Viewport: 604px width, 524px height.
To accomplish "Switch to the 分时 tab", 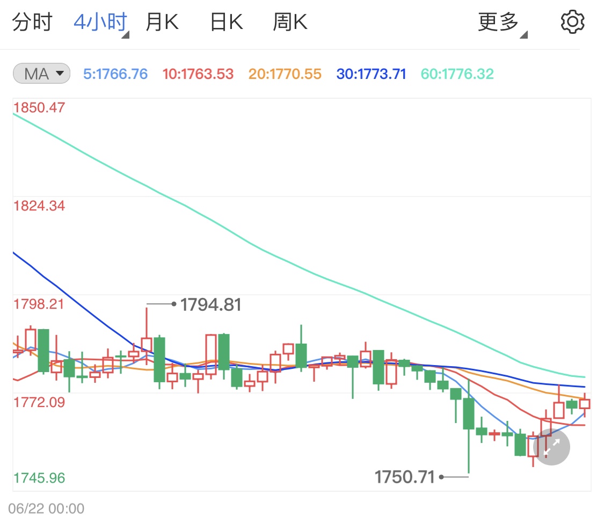I will (x=32, y=22).
